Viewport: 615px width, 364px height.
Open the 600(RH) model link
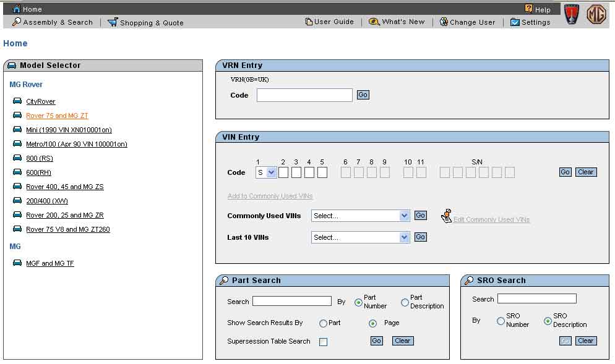click(x=38, y=172)
